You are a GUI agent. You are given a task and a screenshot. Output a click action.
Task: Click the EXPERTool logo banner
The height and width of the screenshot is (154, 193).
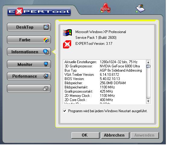39,11
